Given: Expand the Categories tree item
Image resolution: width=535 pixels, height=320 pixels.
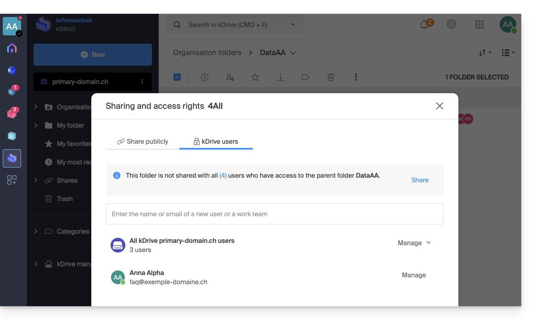Looking at the screenshot, I should pyautogui.click(x=36, y=231).
